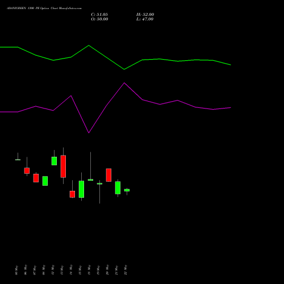Screen dimensions: 284x284
Task: Select the low value L: 47.00
Action: tap(145, 19)
